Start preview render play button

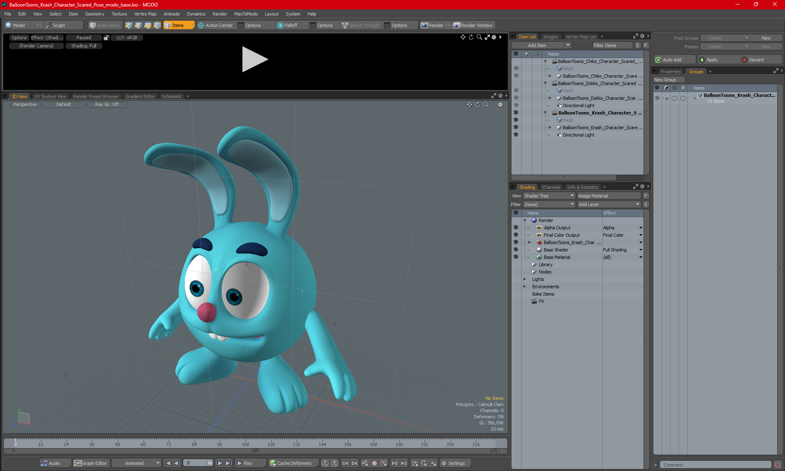pos(255,59)
